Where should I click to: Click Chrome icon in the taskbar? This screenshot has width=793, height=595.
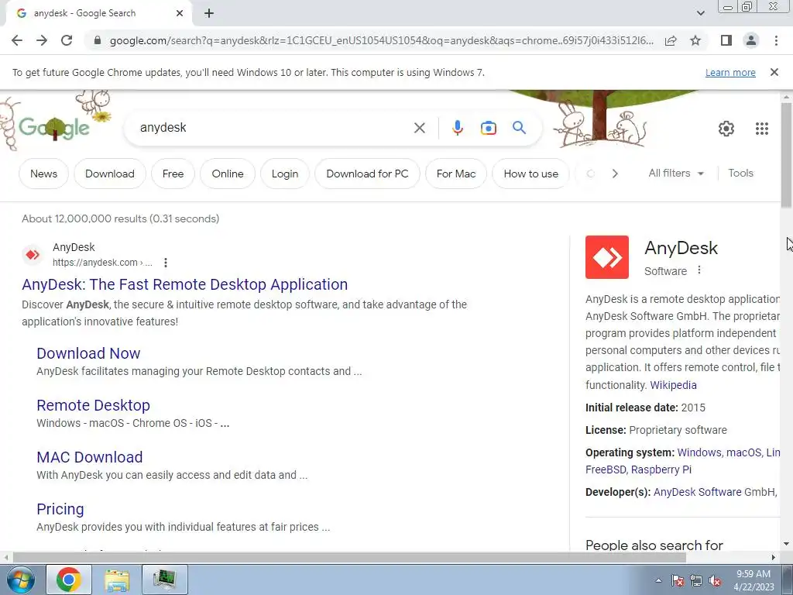tap(69, 580)
